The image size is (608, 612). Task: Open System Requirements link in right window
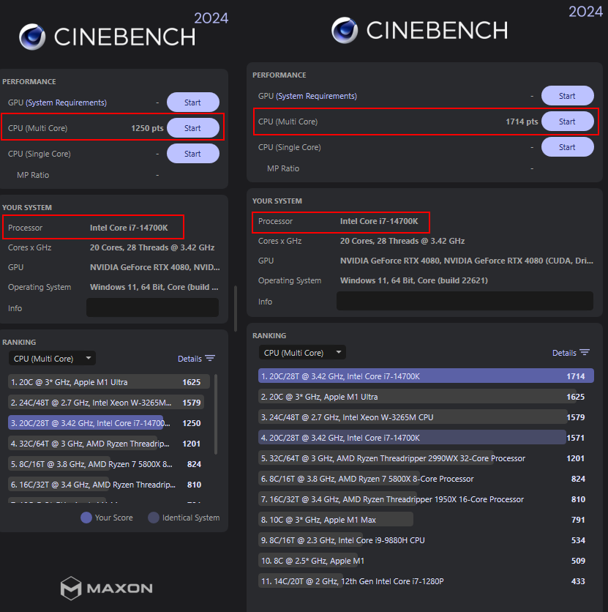pyautogui.click(x=316, y=96)
